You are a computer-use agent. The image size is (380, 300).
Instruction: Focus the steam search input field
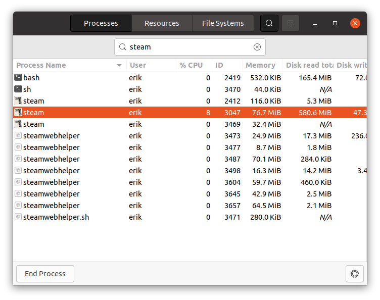(190, 47)
